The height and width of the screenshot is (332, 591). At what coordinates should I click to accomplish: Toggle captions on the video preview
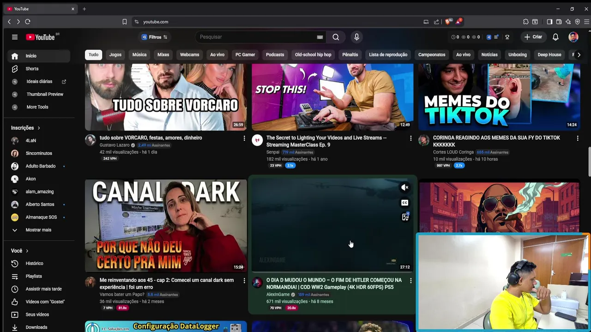click(x=405, y=202)
